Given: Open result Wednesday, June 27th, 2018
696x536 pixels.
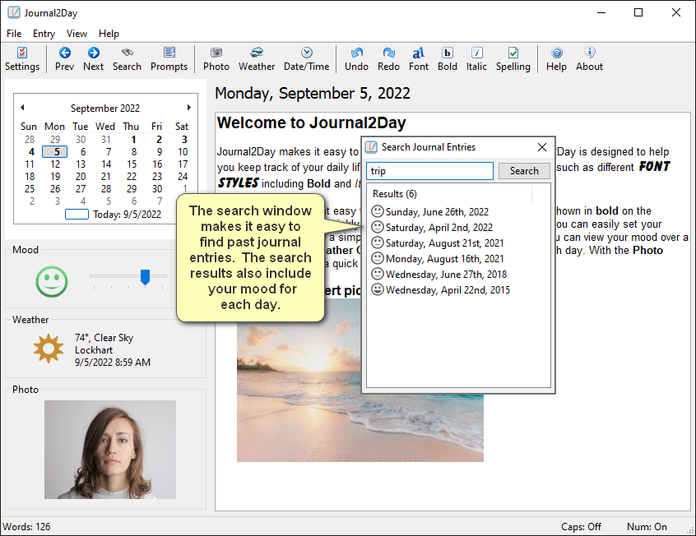Looking at the screenshot, I should 447,275.
